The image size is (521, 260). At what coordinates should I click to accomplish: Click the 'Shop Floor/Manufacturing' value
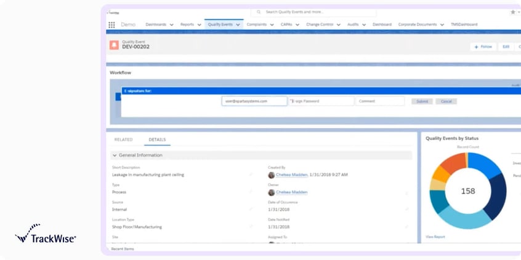pyautogui.click(x=137, y=227)
